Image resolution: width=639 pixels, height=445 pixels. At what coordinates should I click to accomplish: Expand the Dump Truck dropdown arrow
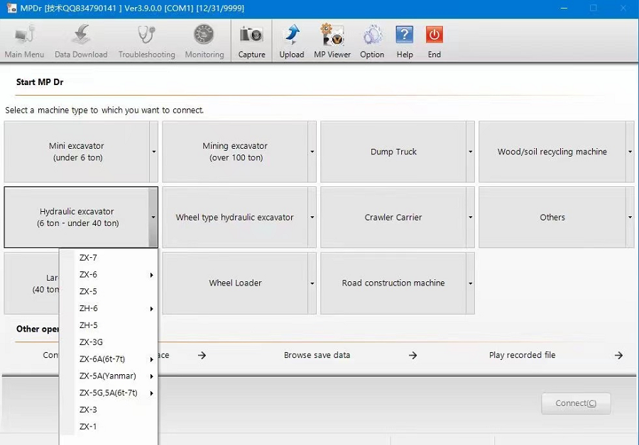point(470,152)
